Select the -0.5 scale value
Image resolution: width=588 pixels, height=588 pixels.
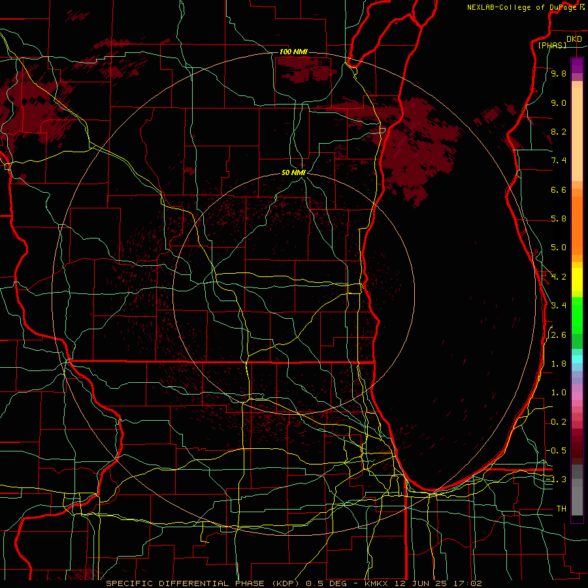pyautogui.click(x=556, y=450)
